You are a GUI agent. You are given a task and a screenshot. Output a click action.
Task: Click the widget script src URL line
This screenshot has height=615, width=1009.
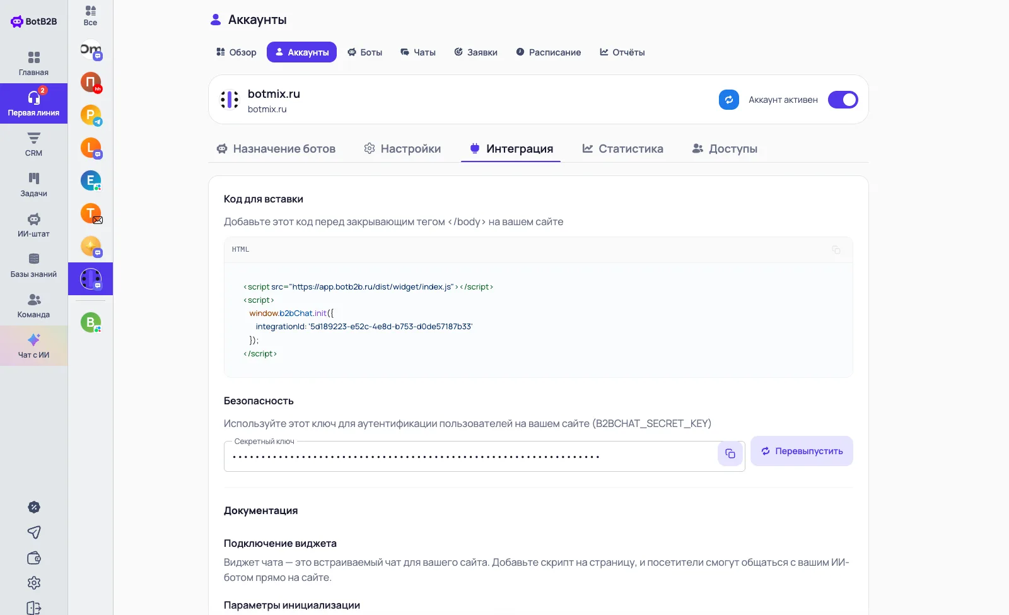tap(368, 287)
